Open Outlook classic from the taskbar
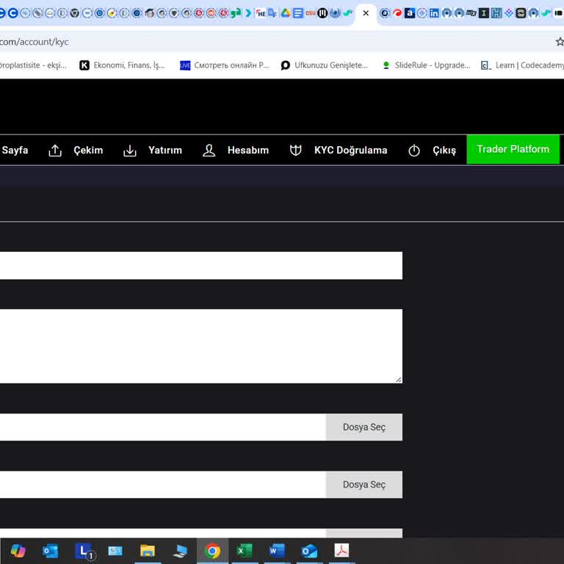The width and height of the screenshot is (564, 564). 51,551
